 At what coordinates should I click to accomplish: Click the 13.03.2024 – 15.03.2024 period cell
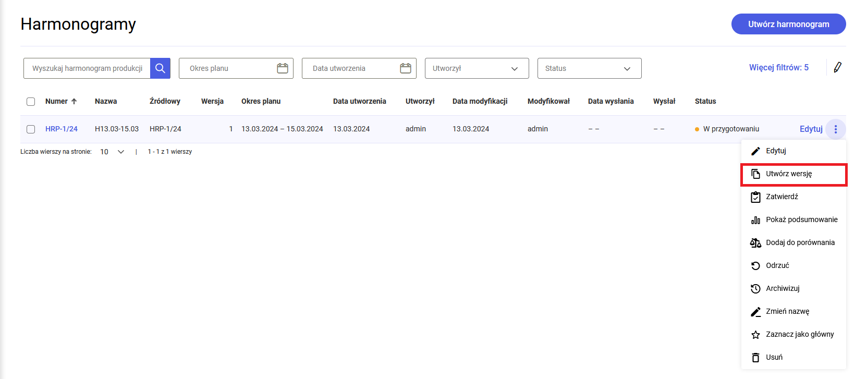click(282, 129)
